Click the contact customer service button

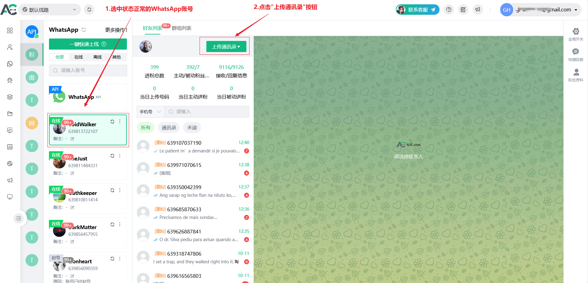pos(417,10)
